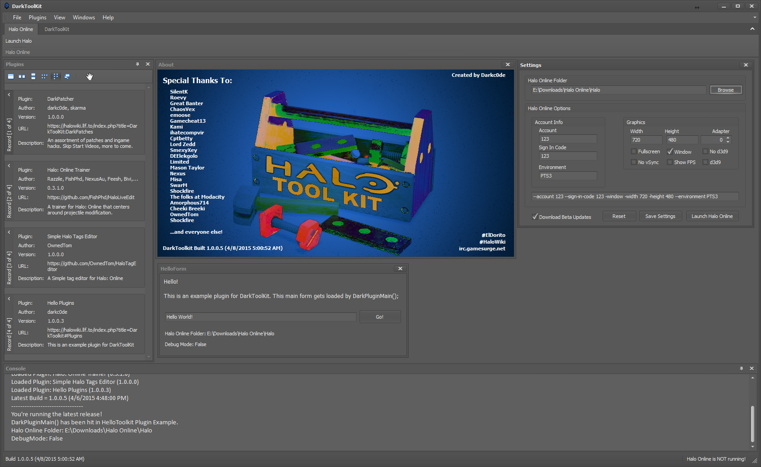Increment the Adapter value with the up arrow
Image resolution: width=761 pixels, height=467 pixels.
coord(728,138)
